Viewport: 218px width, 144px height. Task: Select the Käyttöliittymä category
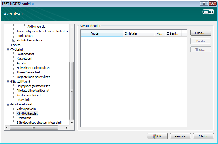point(21,81)
